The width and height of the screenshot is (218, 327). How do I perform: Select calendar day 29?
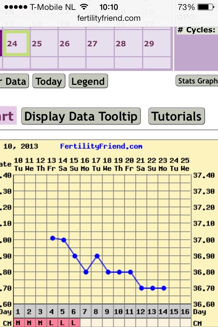click(x=157, y=43)
